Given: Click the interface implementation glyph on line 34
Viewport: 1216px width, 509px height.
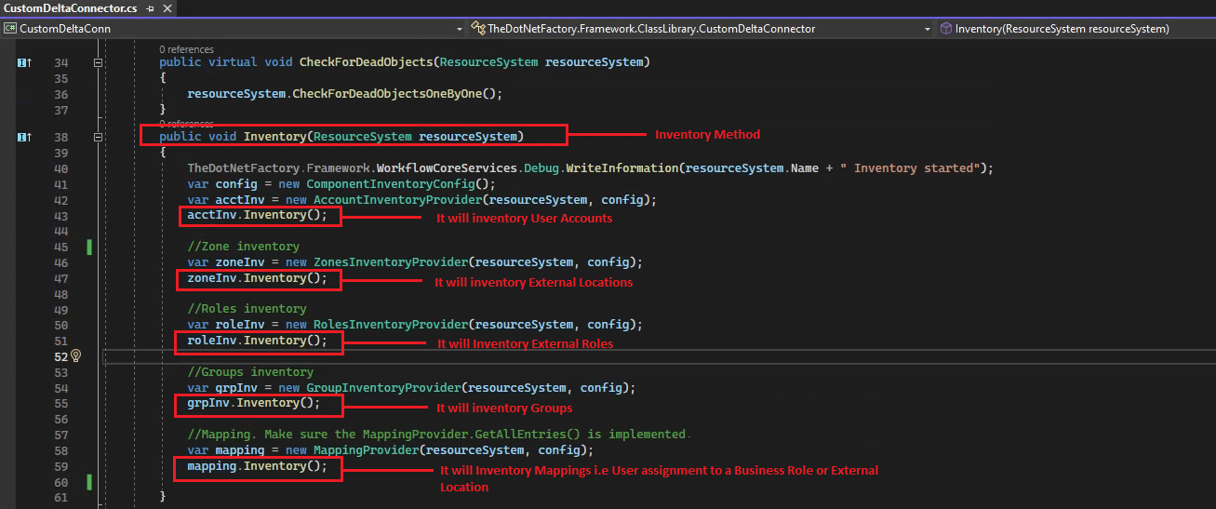Looking at the screenshot, I should pyautogui.click(x=24, y=63).
